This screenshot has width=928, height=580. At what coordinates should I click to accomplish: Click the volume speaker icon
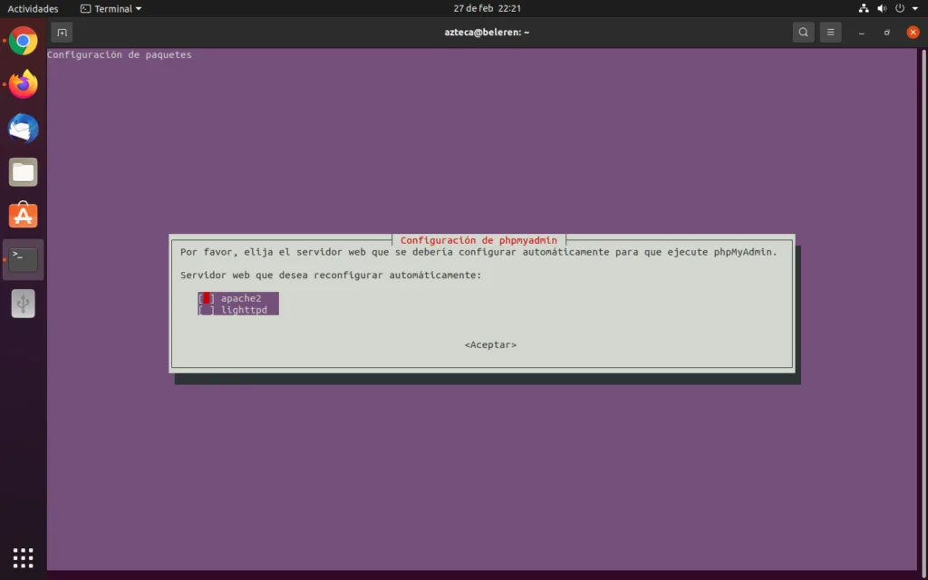(x=882, y=8)
